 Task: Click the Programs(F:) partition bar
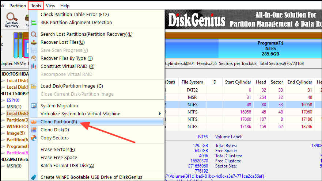click(270, 49)
